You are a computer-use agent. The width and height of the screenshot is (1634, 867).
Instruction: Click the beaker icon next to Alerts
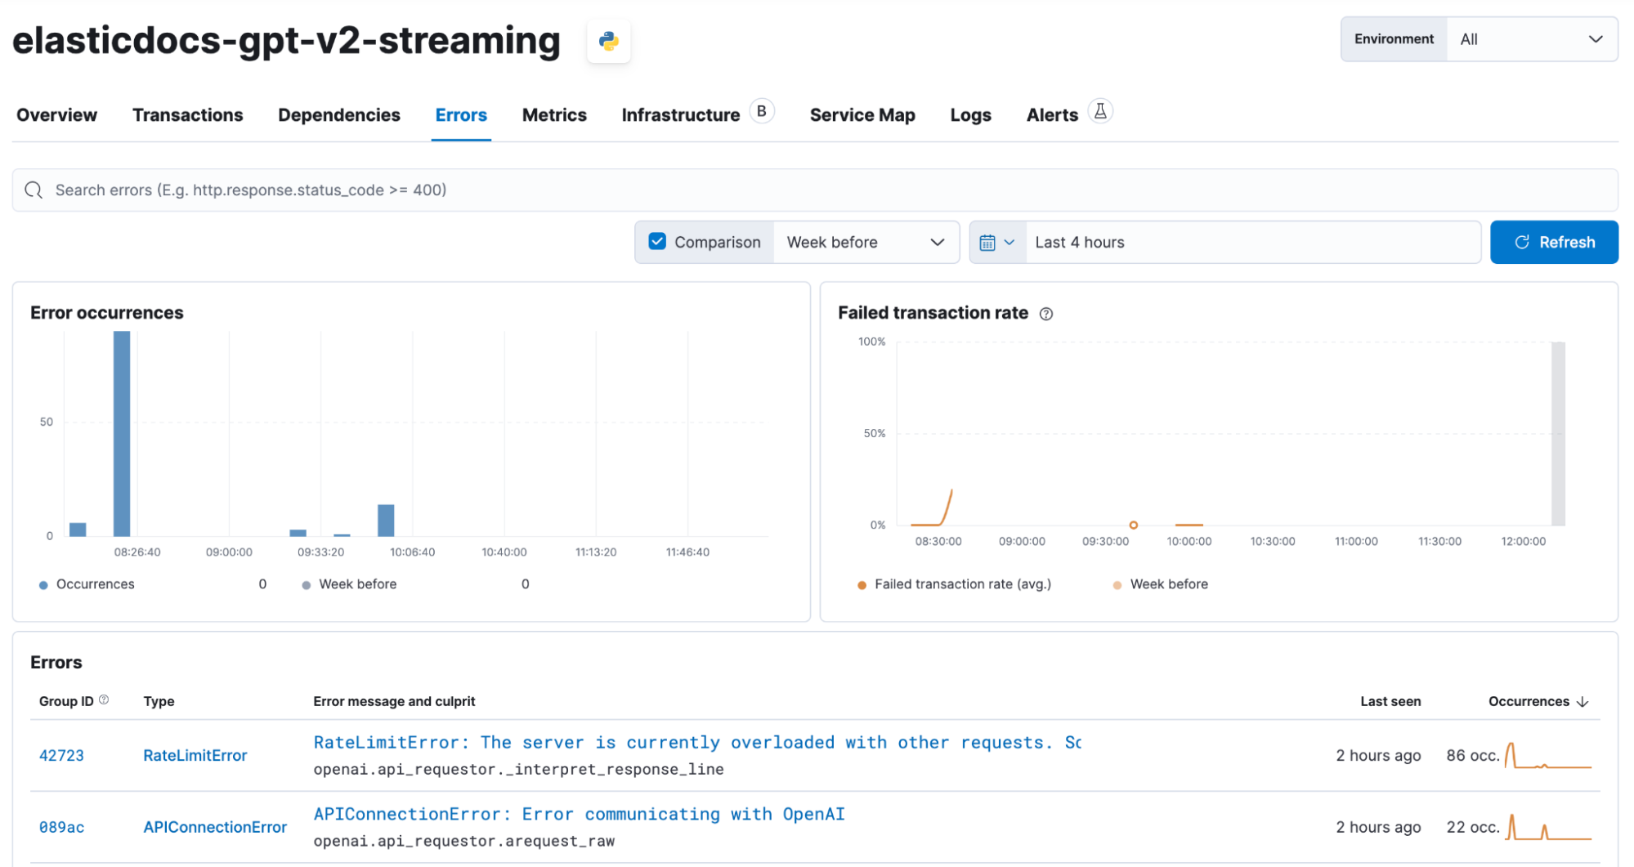(1100, 111)
